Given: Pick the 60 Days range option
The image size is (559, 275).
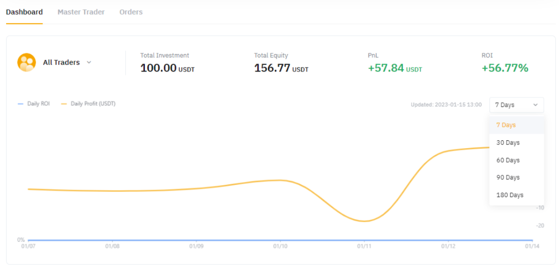Looking at the screenshot, I should pyautogui.click(x=508, y=160).
